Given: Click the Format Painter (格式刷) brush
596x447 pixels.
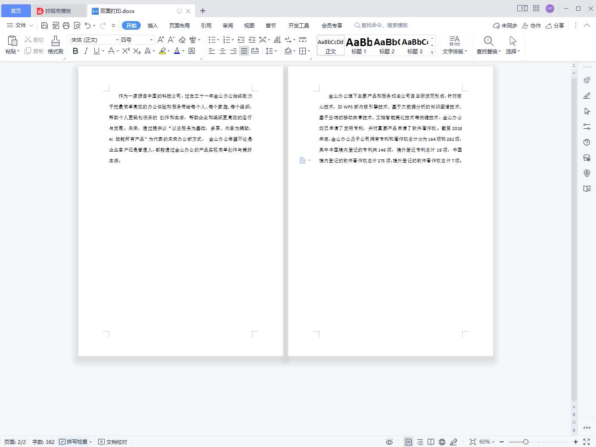Looking at the screenshot, I should point(56,41).
